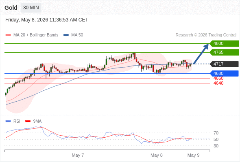Select the 4680 blue pivot label

pos(224,73)
